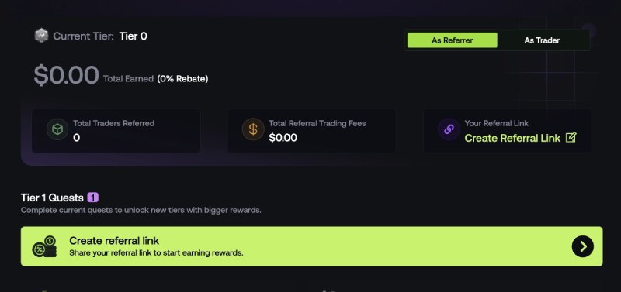Click the coins icon in the green banner

click(44, 246)
